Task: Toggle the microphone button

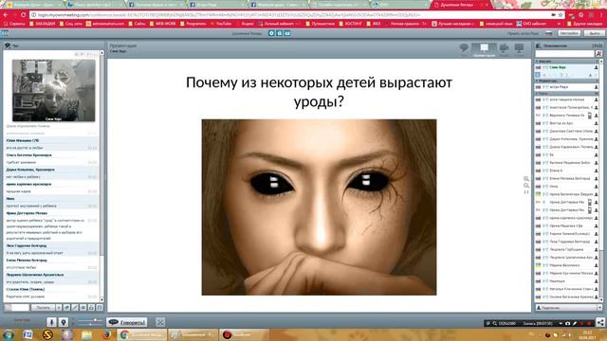Action: pyautogui.click(x=51, y=322)
